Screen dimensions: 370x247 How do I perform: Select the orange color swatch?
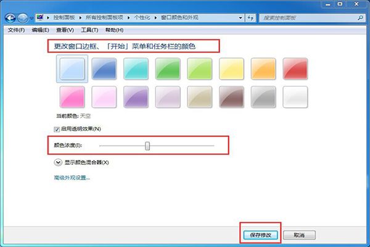(x=263, y=69)
